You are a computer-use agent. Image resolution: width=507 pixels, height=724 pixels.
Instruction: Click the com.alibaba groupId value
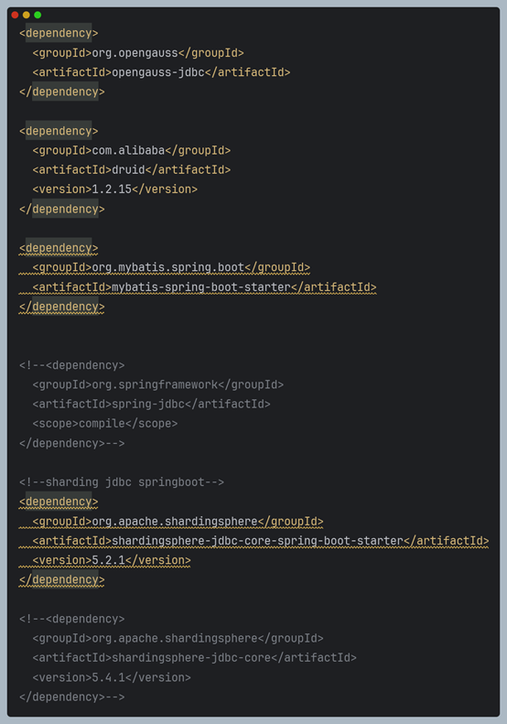pyautogui.click(x=128, y=150)
